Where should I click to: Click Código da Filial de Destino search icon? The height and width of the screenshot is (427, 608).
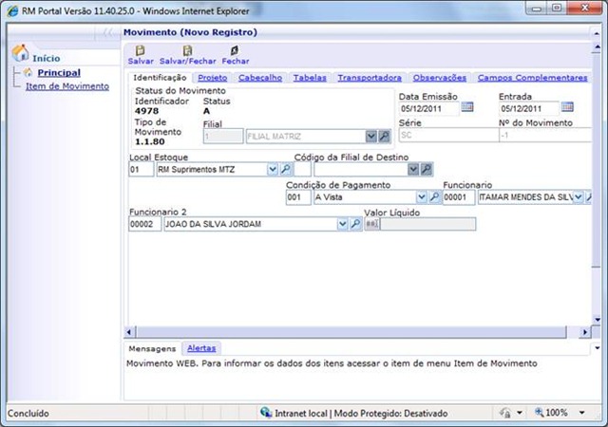(x=427, y=169)
